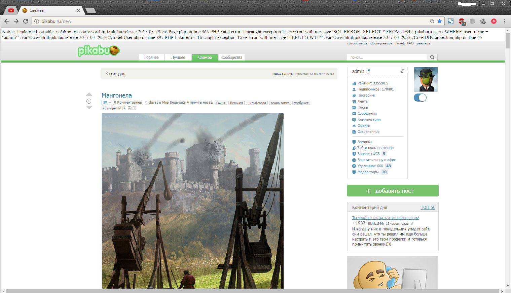
Task: Click the search magnifier button
Action: (x=432, y=58)
